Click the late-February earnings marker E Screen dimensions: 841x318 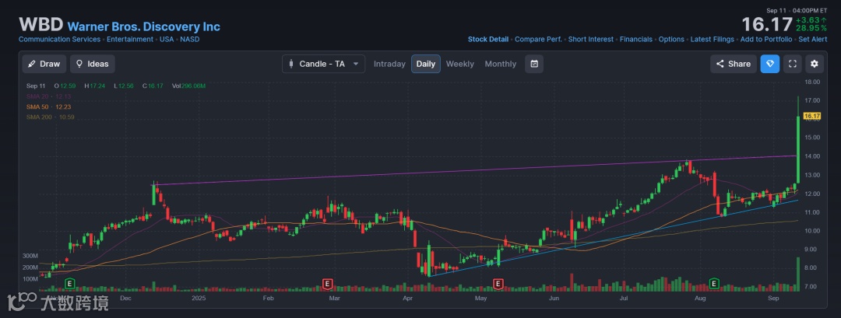(x=327, y=283)
